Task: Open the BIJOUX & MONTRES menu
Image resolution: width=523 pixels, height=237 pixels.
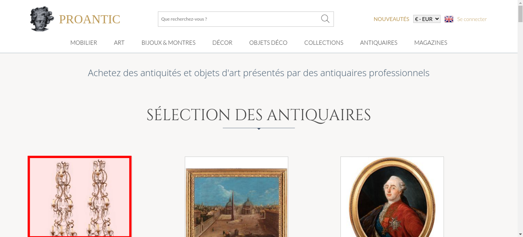Action: (x=168, y=43)
